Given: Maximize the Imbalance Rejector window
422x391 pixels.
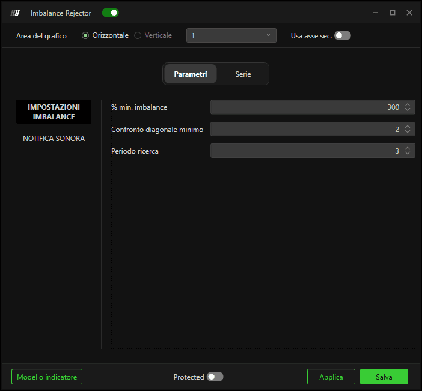Looking at the screenshot, I should point(393,13).
